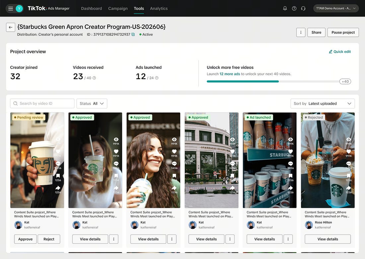Click share arrow on Pending review video
365x259 pixels.
(58, 188)
